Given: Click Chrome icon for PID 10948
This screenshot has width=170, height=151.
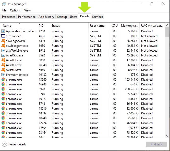Looking at the screenshot, I should pyautogui.click(x=3, y=118).
